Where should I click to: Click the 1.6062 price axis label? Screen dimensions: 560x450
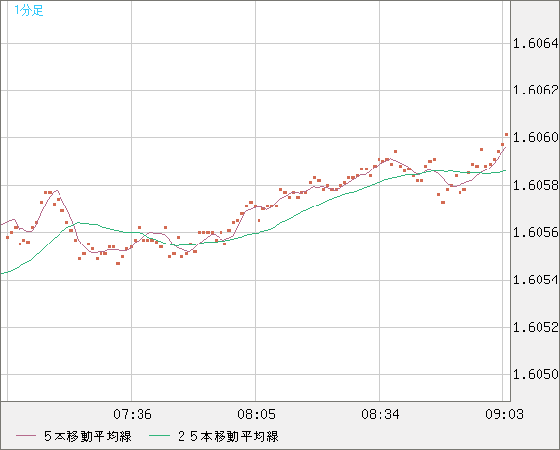click(x=536, y=91)
